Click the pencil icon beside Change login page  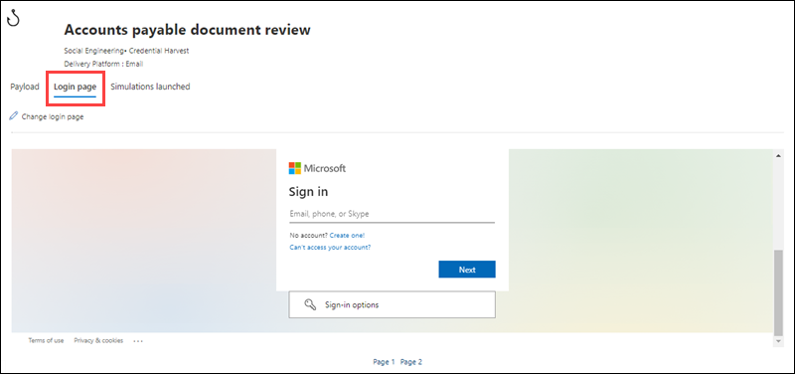tap(14, 116)
